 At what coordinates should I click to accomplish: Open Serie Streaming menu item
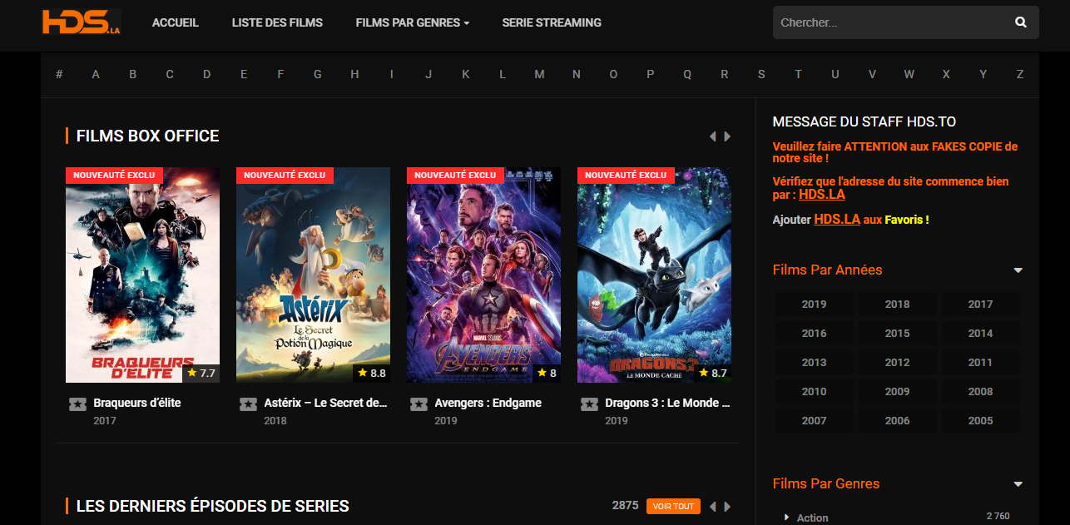[552, 22]
